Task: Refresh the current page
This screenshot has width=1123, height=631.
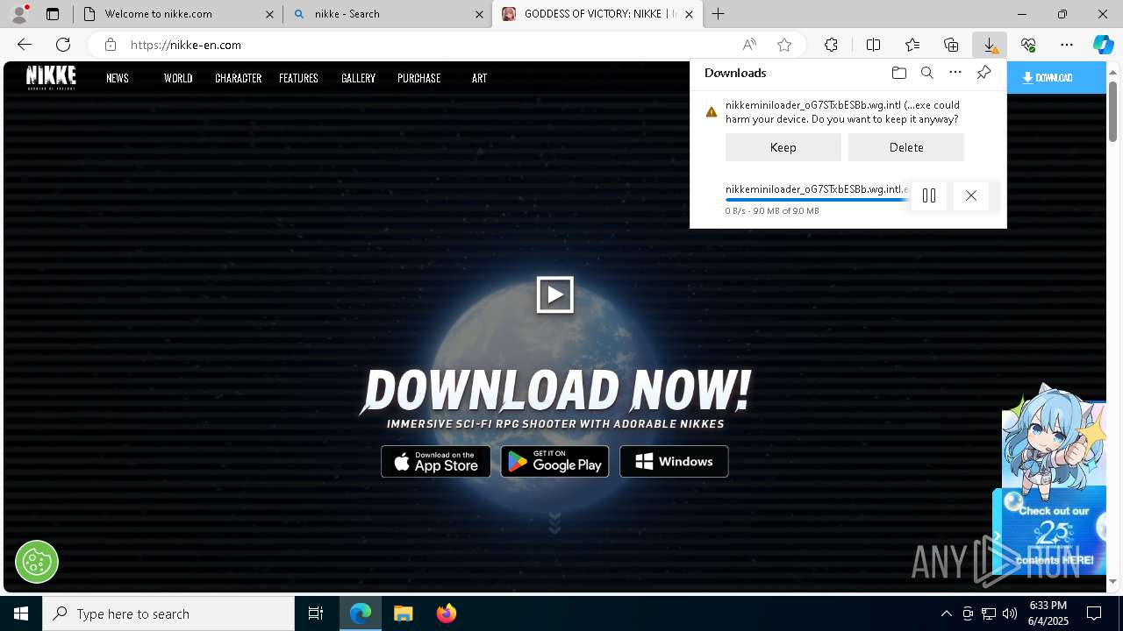Action: point(63,45)
